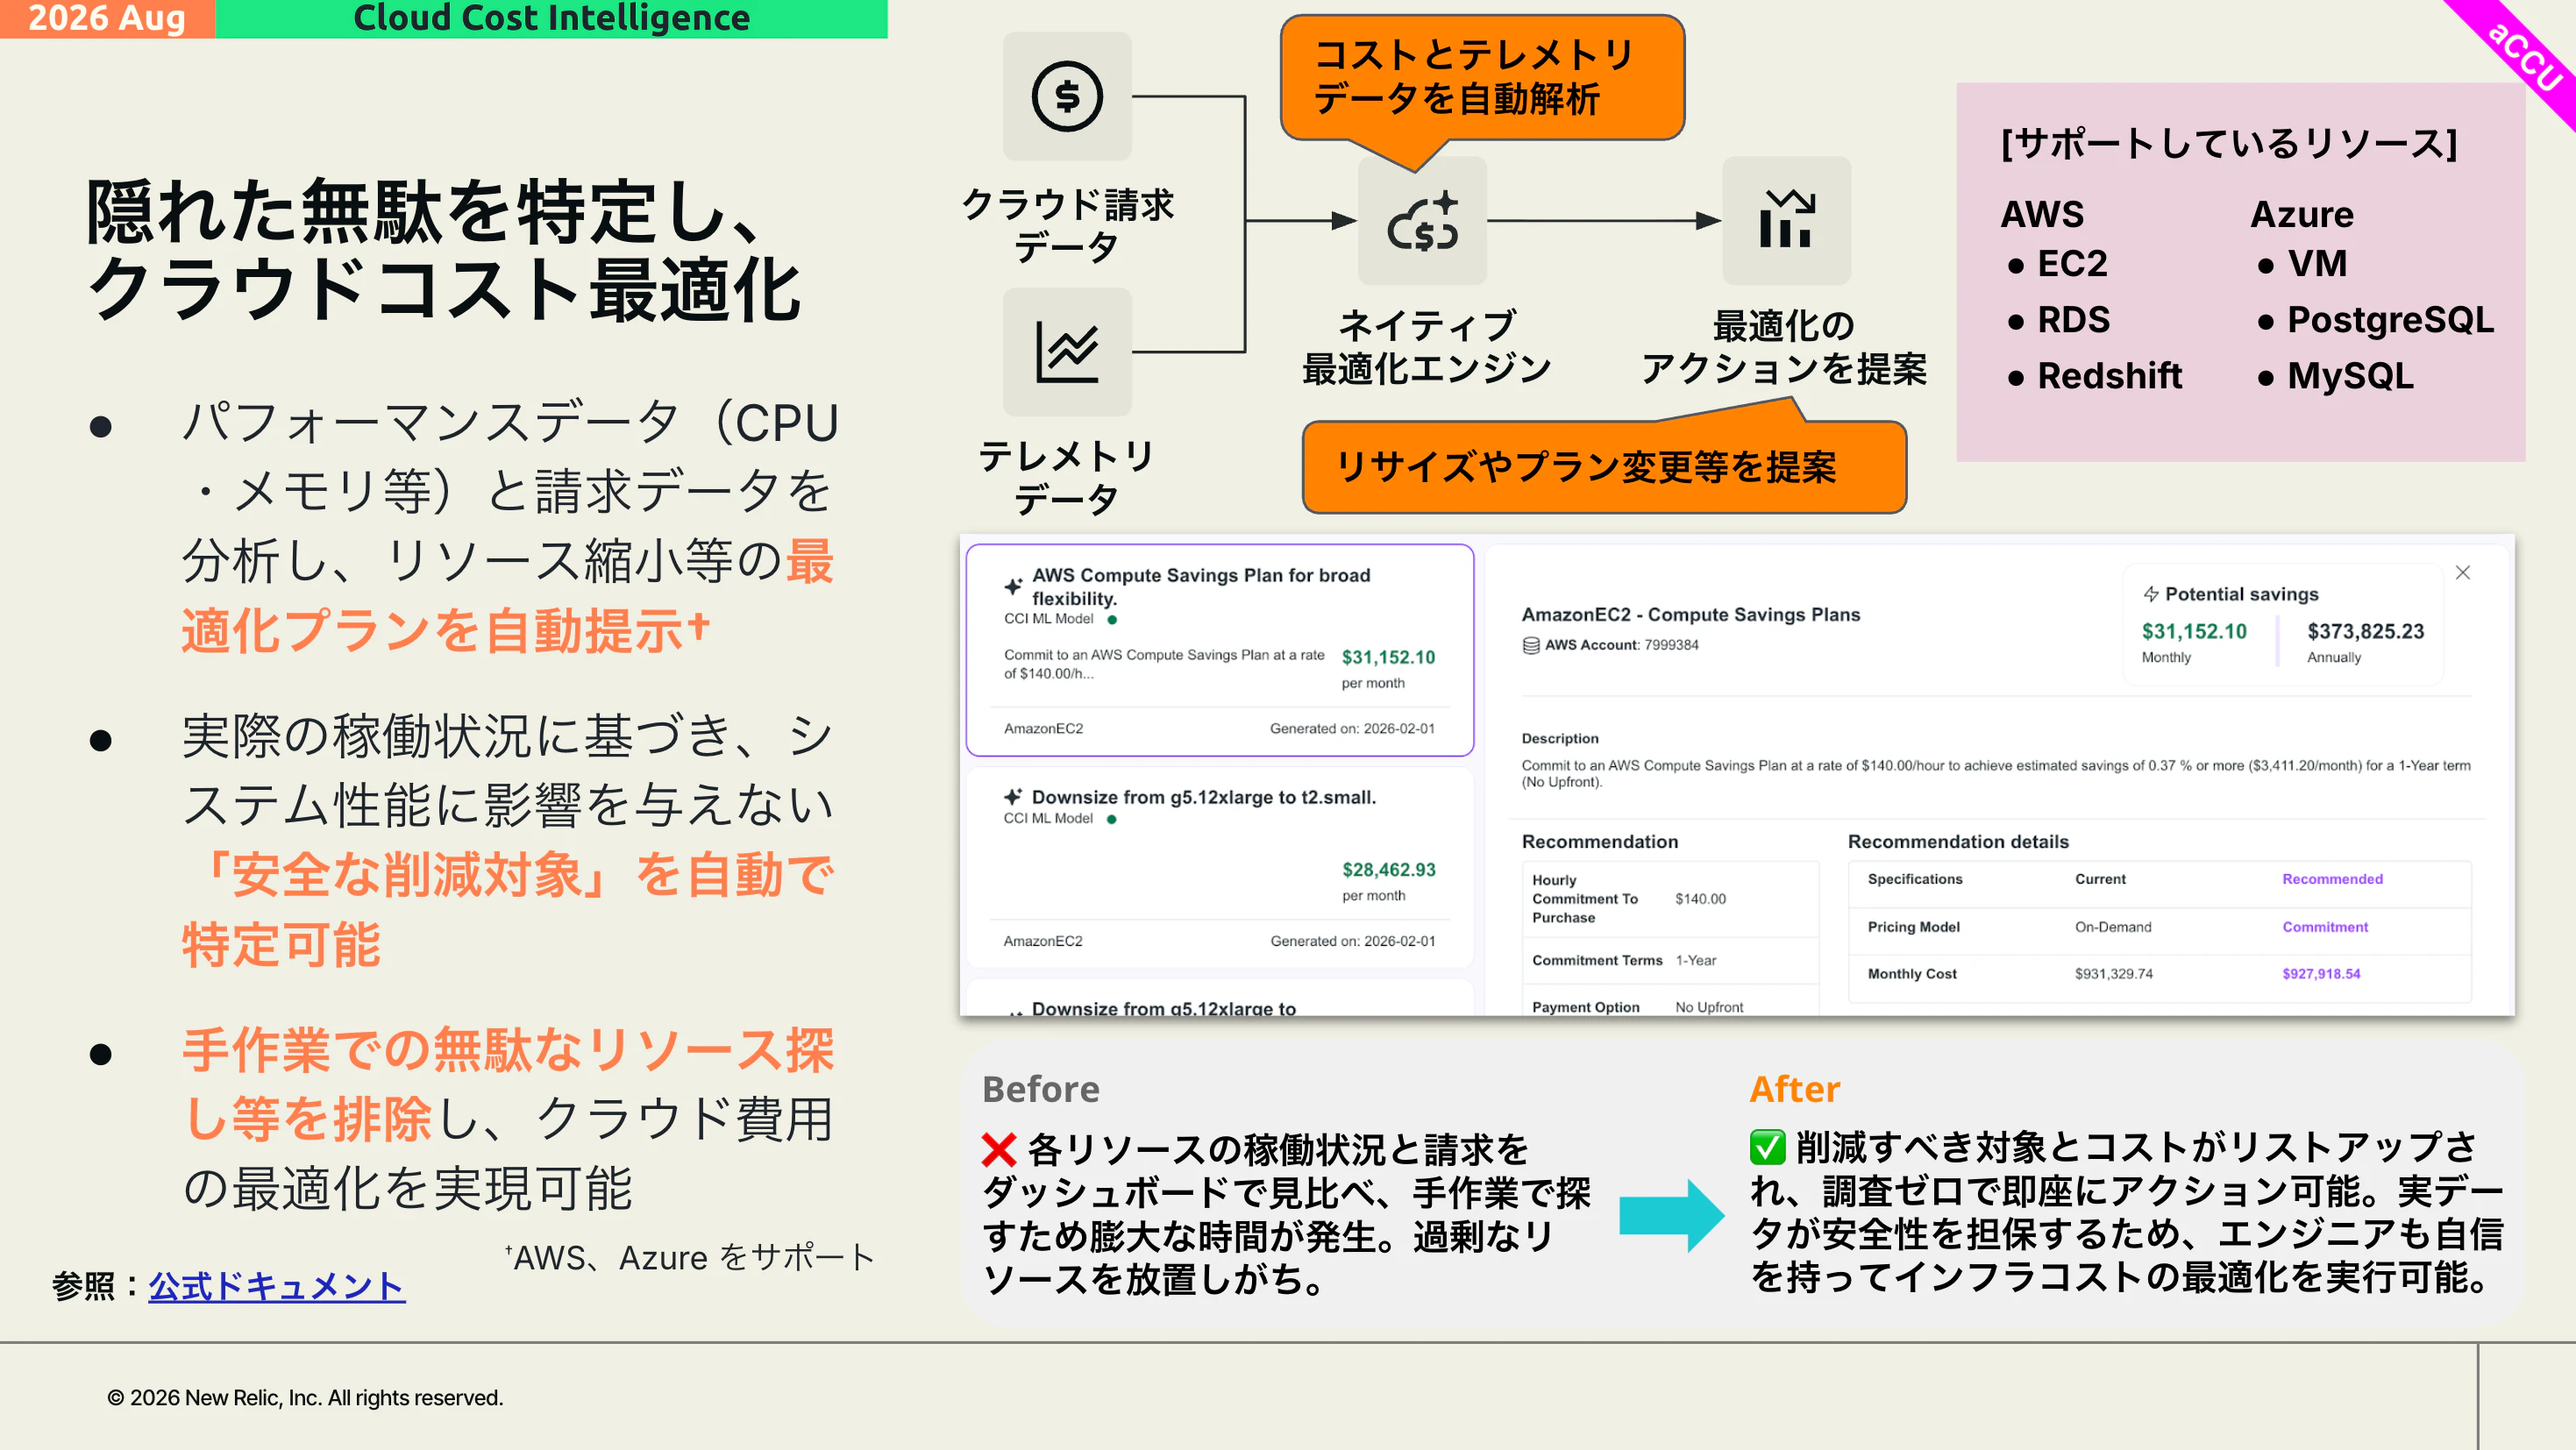Click the クラウド請求データ label
The image size is (2576, 1450).
point(1067,225)
